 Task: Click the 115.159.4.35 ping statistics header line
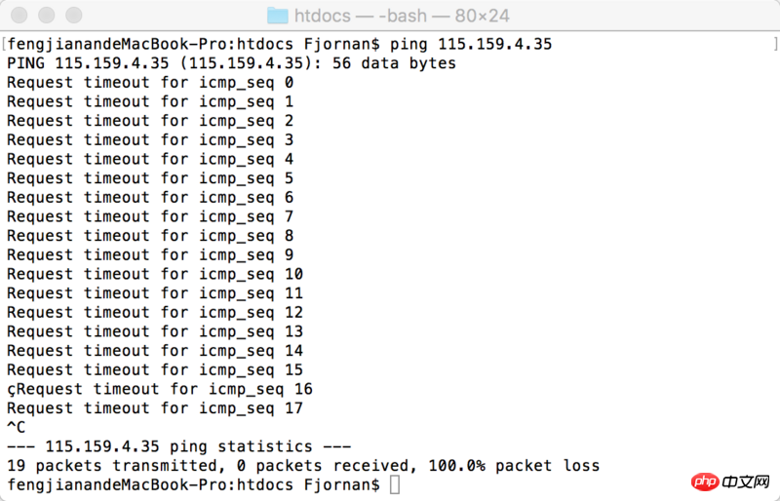pos(179,446)
